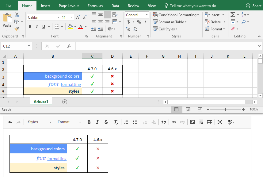Click the Share button
This screenshot has height=177, width=263.
tap(253, 6)
